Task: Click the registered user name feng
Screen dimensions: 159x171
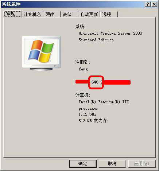Action: pos(83,69)
